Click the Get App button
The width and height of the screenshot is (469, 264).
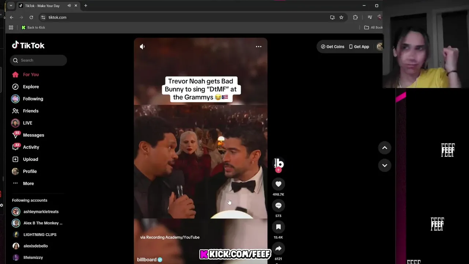359,47
